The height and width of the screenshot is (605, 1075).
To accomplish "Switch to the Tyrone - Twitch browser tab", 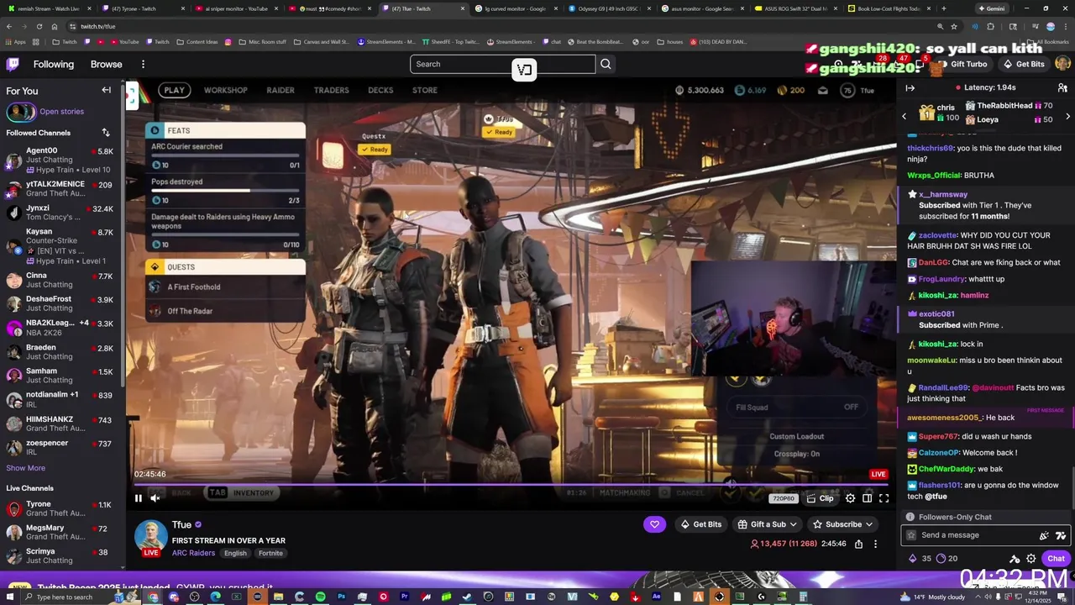I will pos(143,8).
